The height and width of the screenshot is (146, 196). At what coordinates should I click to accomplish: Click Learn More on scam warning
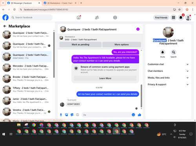(x=105, y=78)
